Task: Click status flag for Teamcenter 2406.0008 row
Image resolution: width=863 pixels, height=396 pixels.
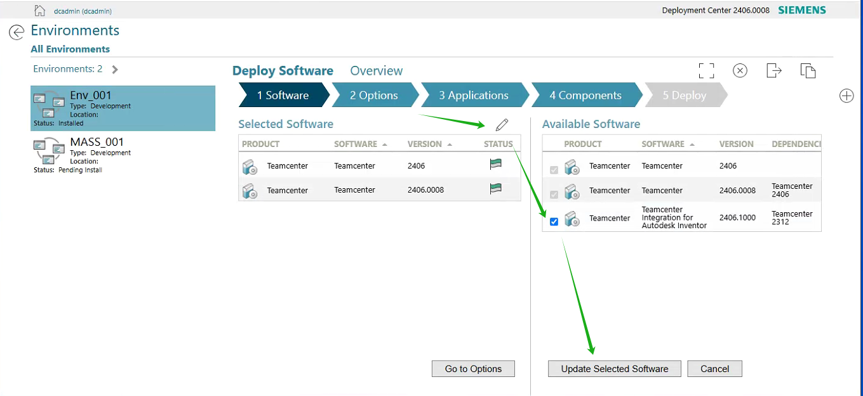Action: (495, 189)
